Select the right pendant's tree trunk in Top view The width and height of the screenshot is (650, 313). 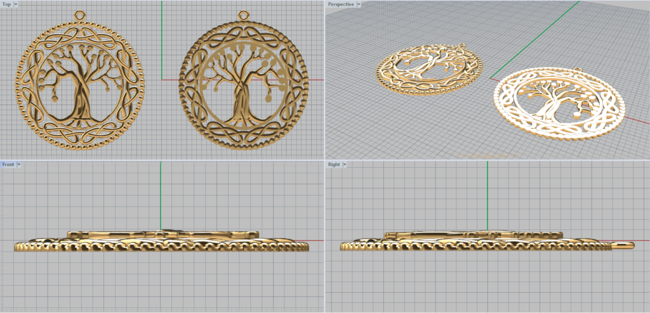pos(242,101)
